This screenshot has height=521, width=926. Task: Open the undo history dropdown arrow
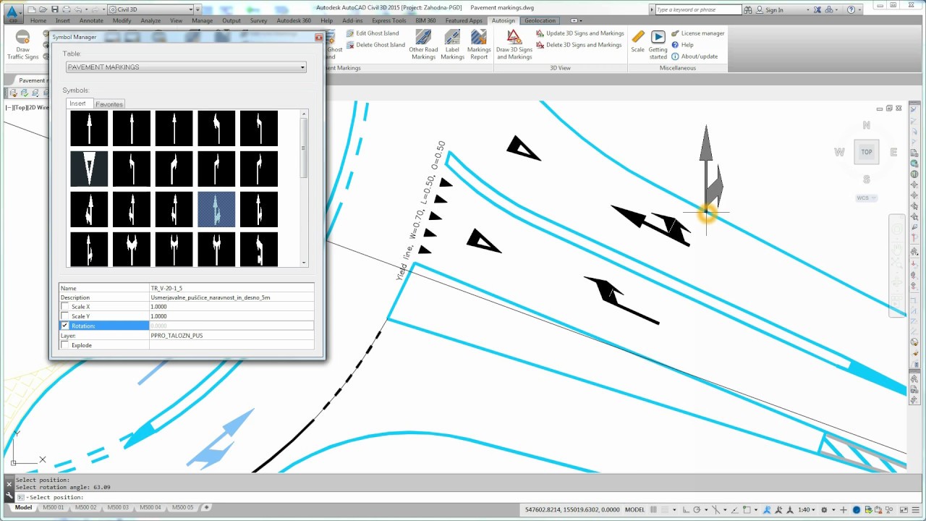(x=86, y=9)
